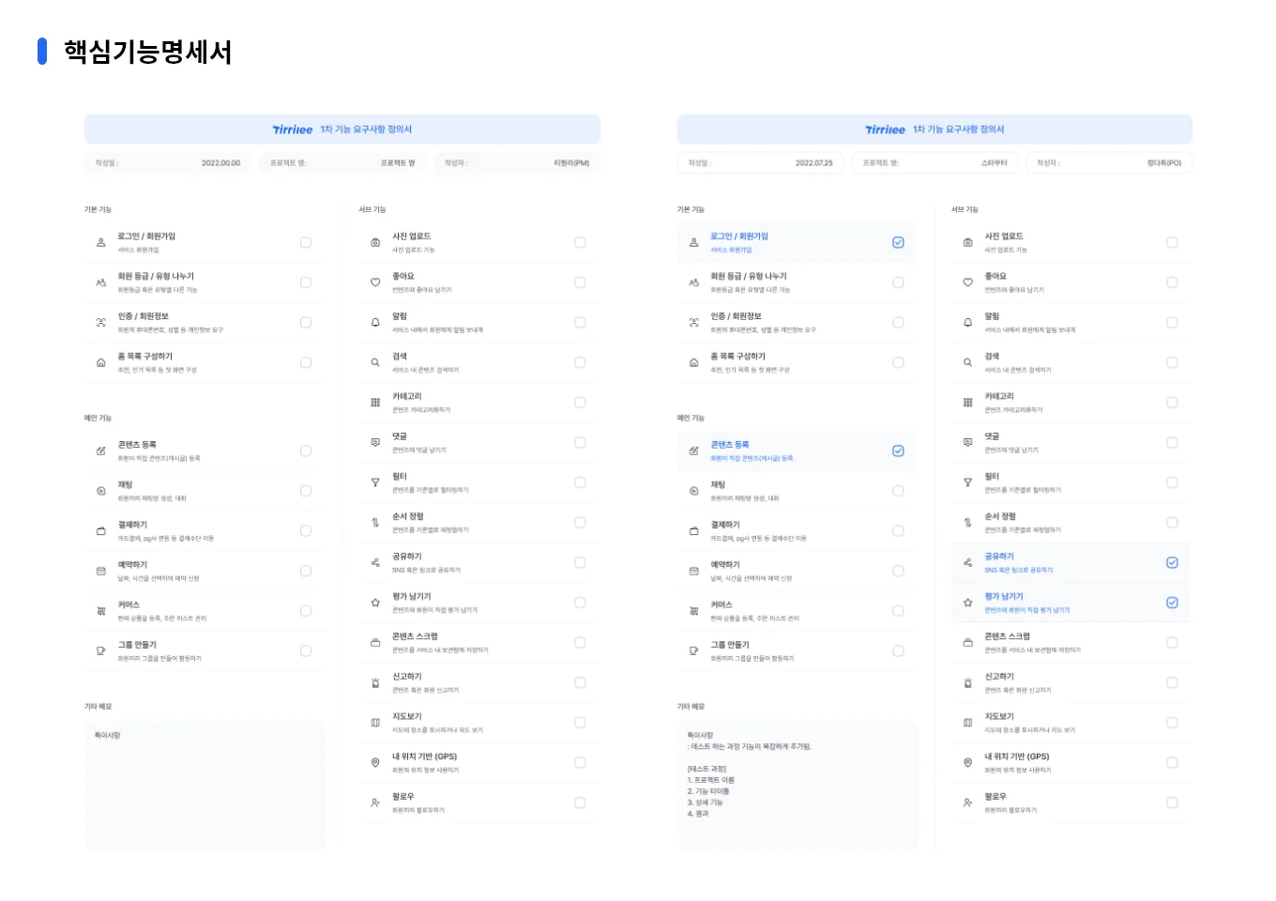Check 신고하기 in the blank 2022.00.00 form
This screenshot has height=901, width=1276.
pyautogui.click(x=580, y=682)
